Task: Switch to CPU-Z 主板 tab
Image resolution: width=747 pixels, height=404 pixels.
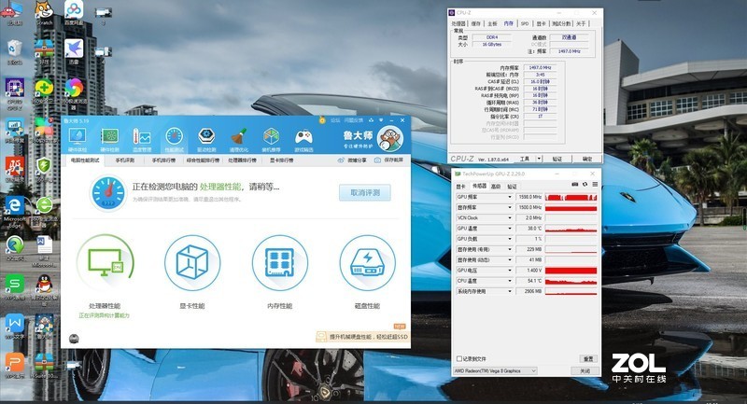Action: point(492,23)
